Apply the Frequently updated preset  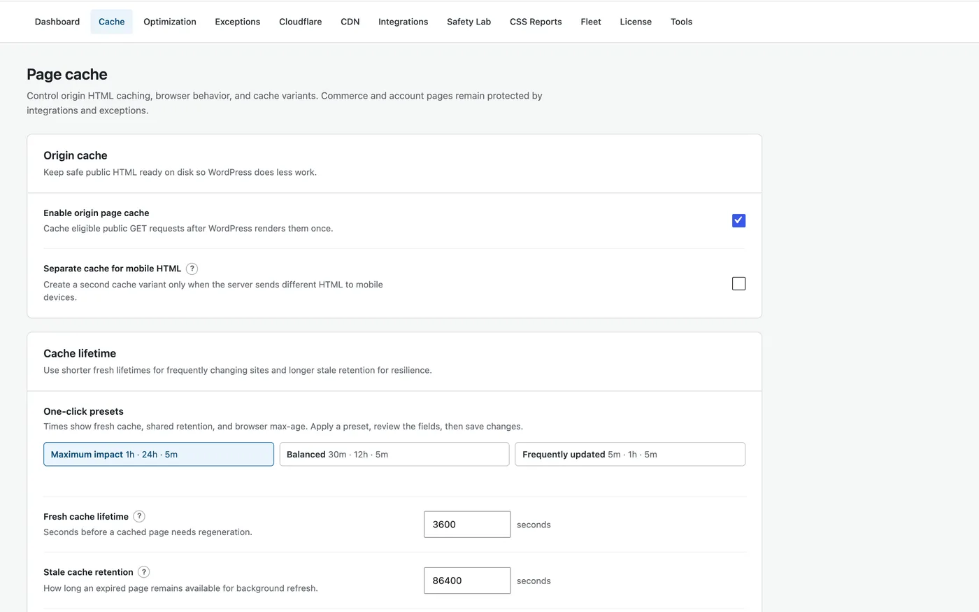click(x=630, y=454)
